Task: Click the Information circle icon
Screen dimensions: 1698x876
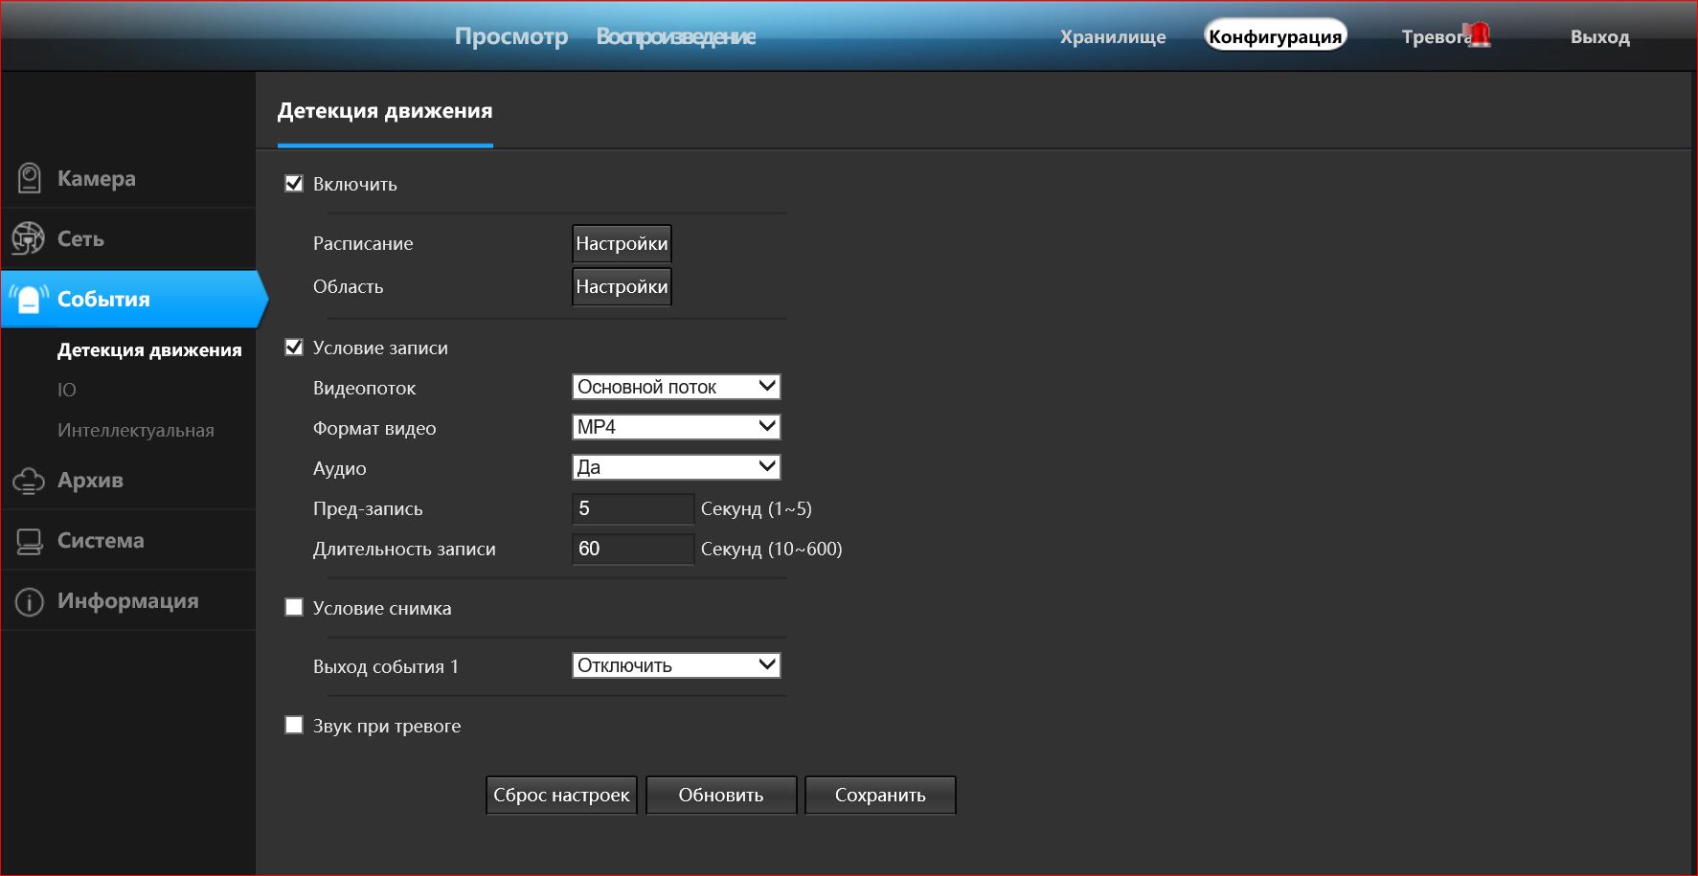Action: click(x=30, y=601)
